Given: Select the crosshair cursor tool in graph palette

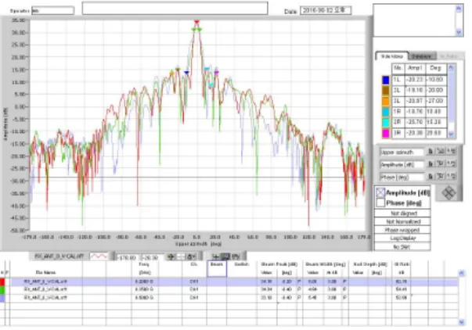Looking at the screenshot, I should 215,256.
